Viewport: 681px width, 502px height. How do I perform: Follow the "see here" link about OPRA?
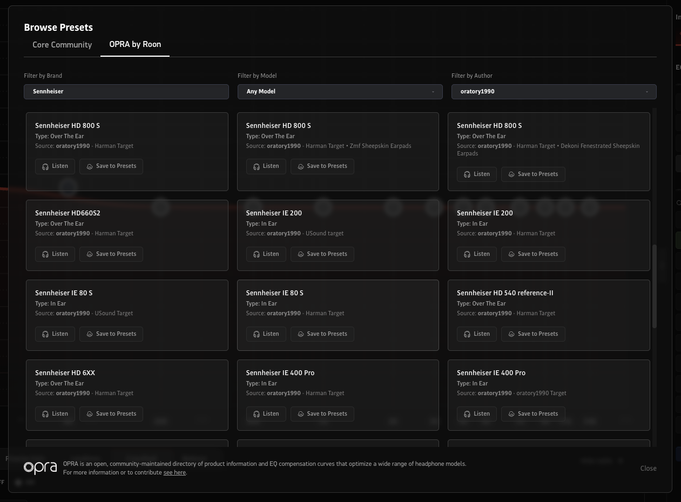point(174,473)
